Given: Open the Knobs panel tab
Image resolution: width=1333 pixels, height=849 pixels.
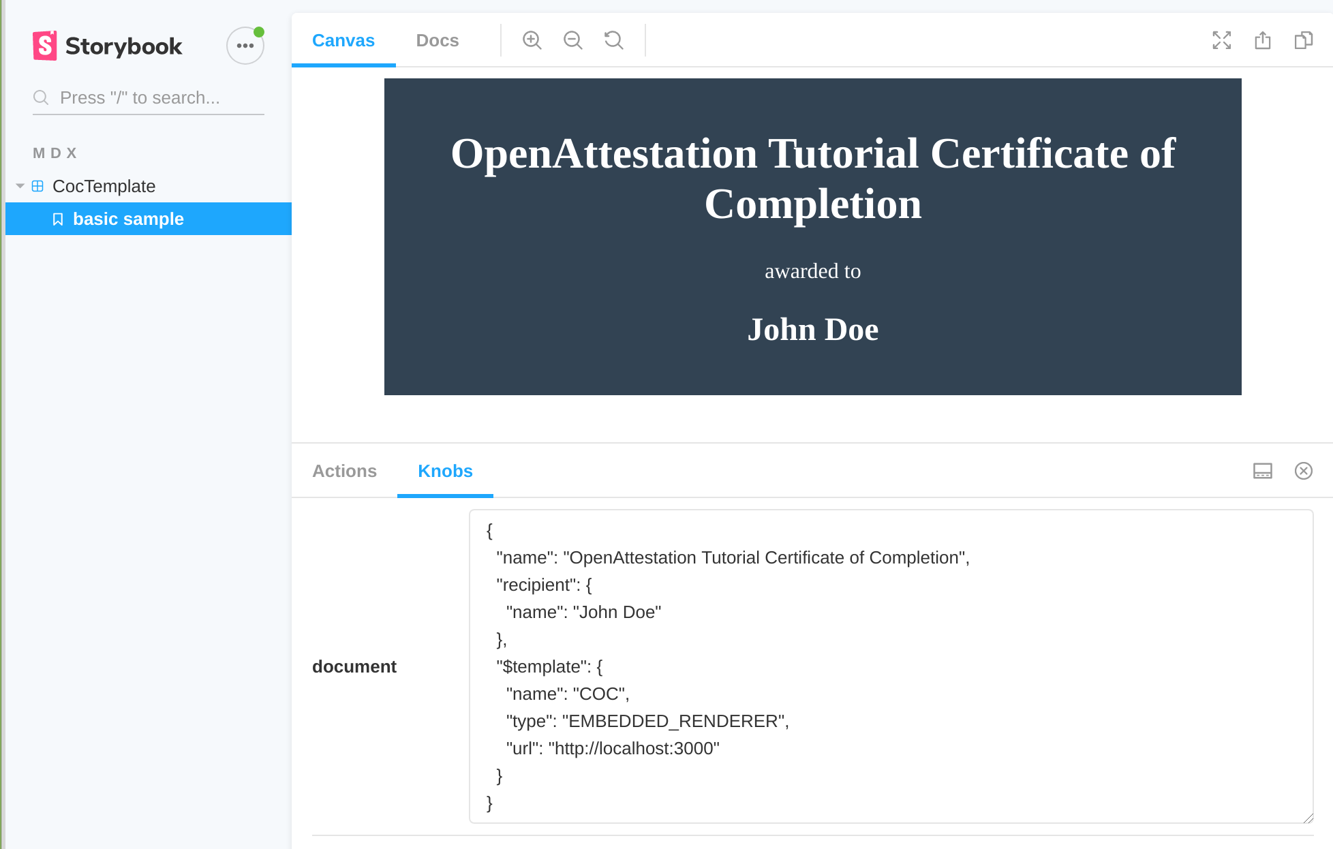Looking at the screenshot, I should click(x=446, y=471).
